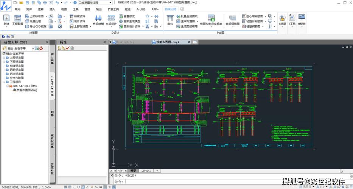
Task: Collapse the ribbon with the arrow button
Action: [x=182, y=9]
